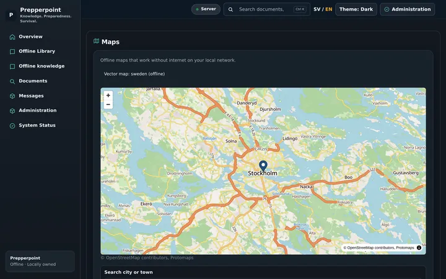Toggle the Theme: Dark button
This screenshot has height=279, width=446.
tap(356, 9)
